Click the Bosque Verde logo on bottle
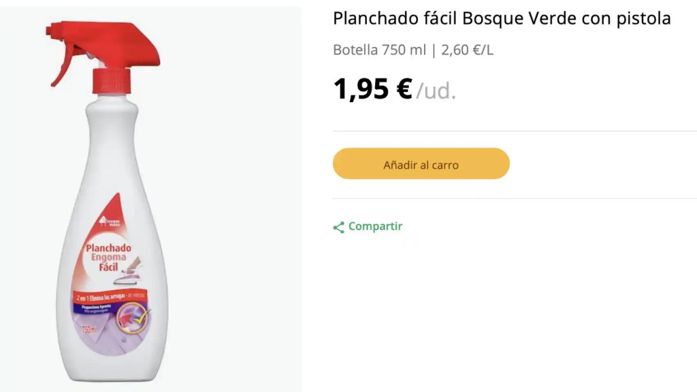Viewport: 697px width, 392px height. (x=110, y=221)
